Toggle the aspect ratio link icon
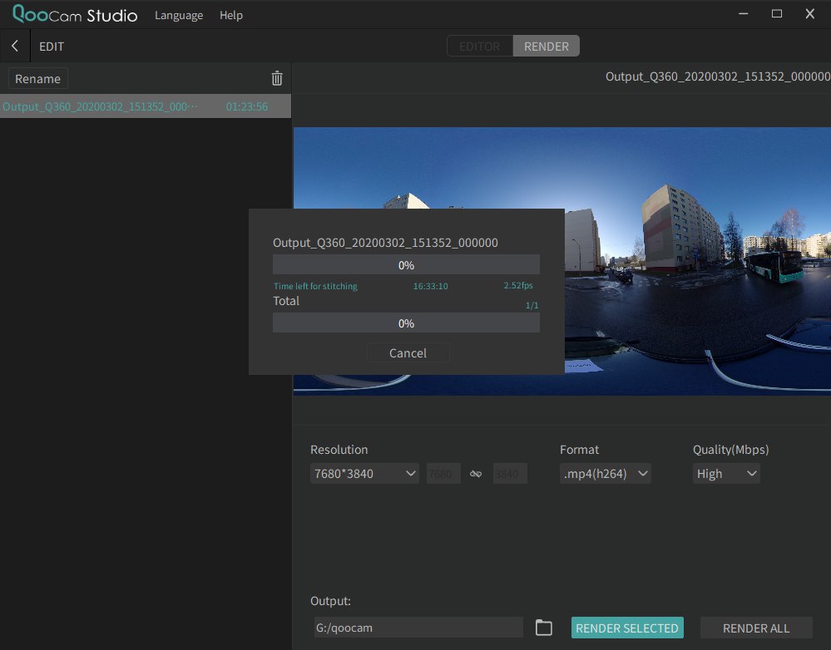 click(476, 474)
